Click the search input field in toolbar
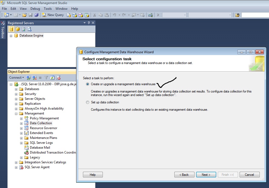Screen dimensions: 269x188 click(255, 15)
